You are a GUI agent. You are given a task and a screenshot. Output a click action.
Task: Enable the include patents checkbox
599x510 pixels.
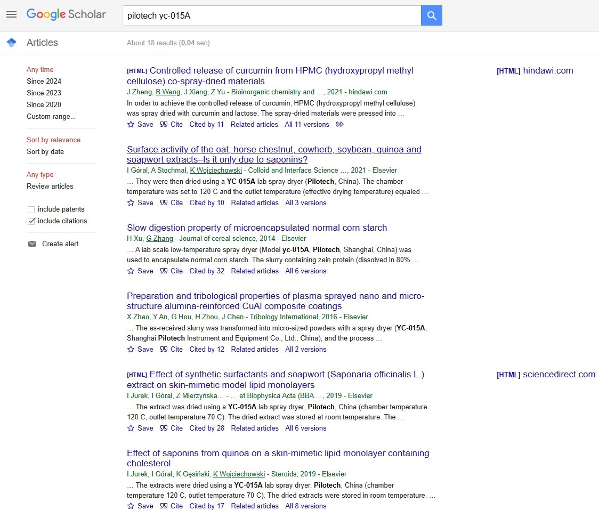[31, 209]
